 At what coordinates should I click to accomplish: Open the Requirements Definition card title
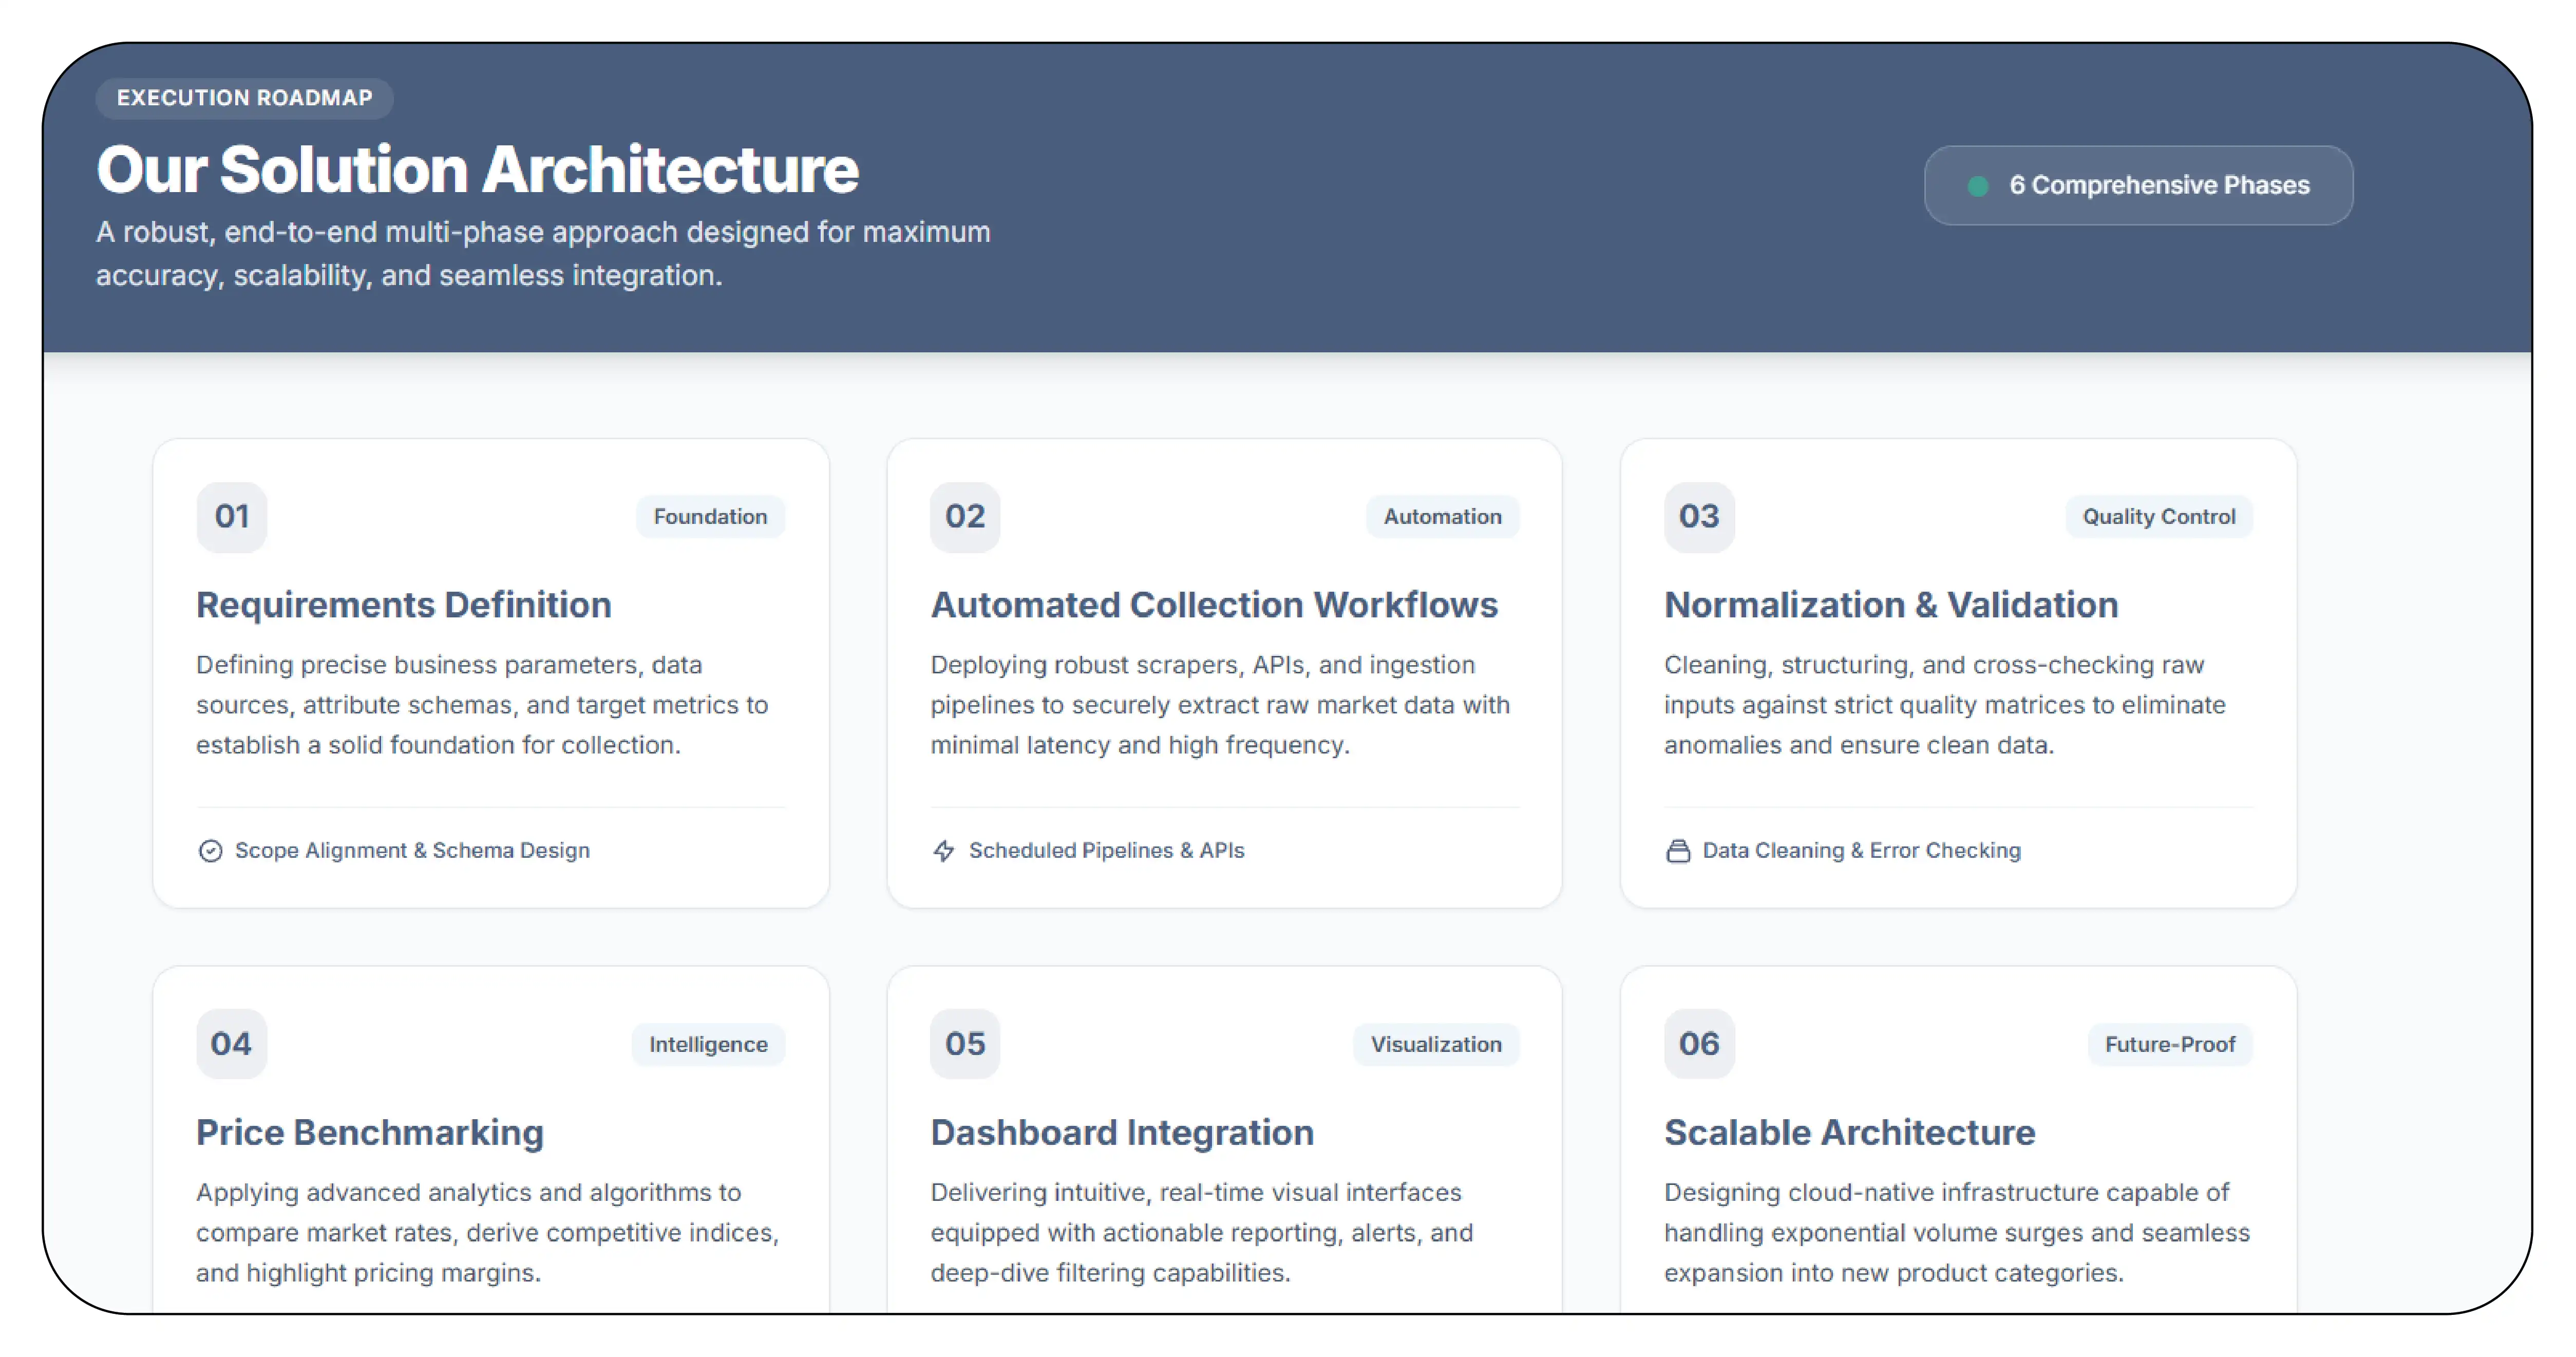pos(403,605)
